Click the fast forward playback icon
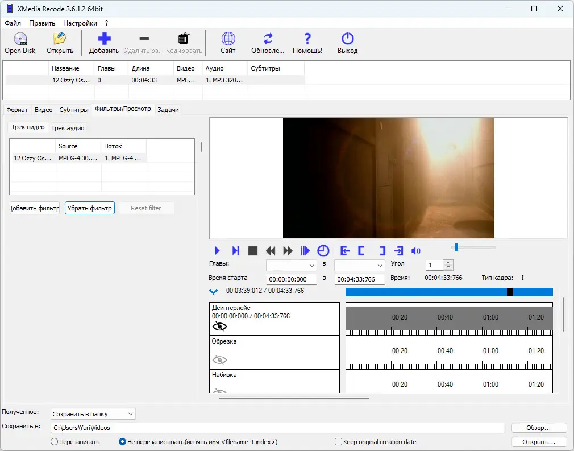Image resolution: width=574 pixels, height=451 pixels. 288,250
